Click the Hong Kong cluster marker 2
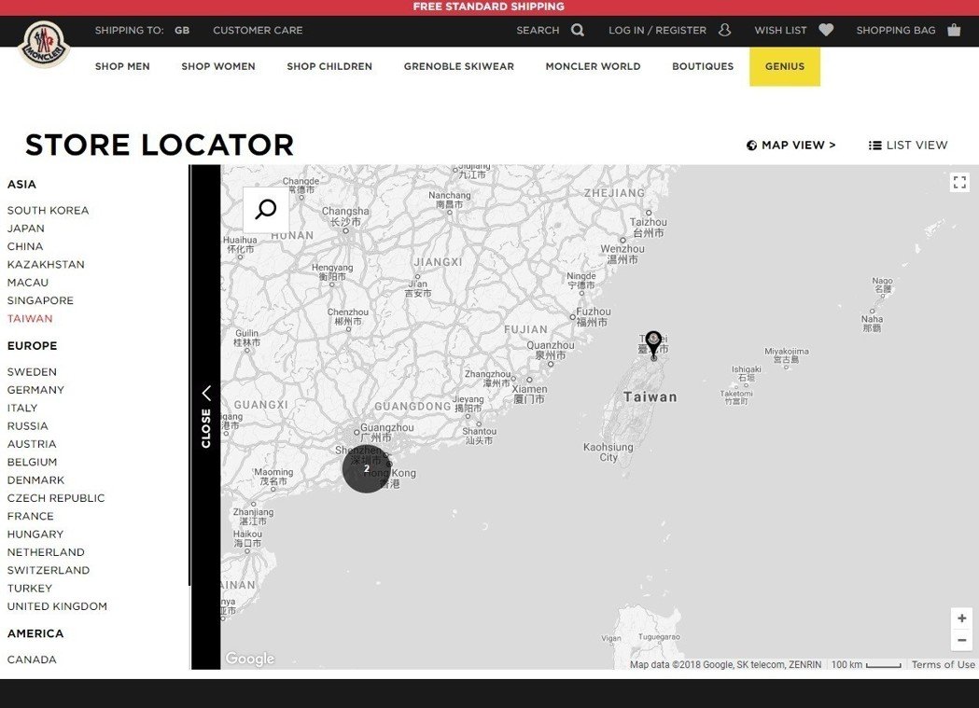Image resolution: width=979 pixels, height=708 pixels. click(367, 468)
